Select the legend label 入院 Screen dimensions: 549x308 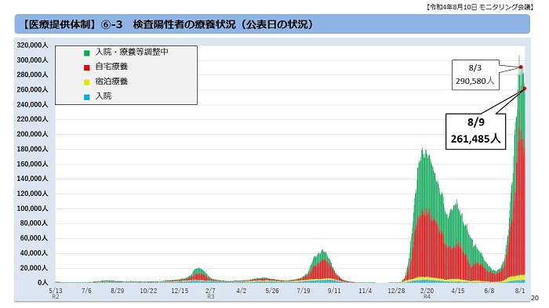tap(104, 96)
